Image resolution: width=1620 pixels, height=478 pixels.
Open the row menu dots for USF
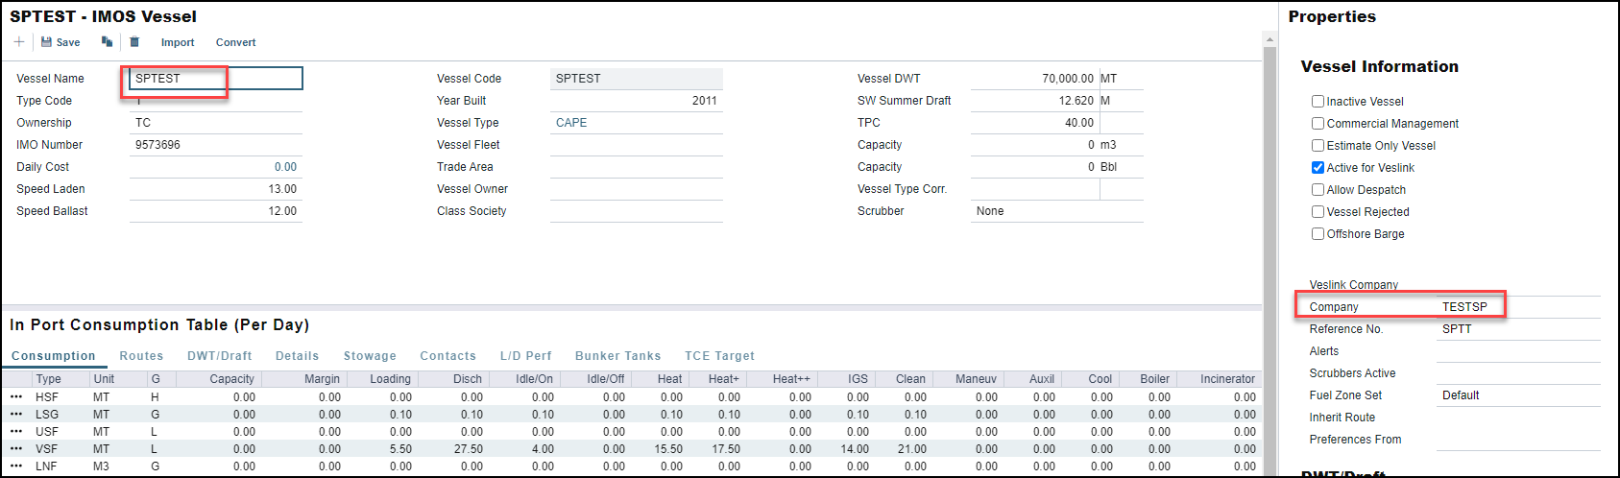pos(16,432)
